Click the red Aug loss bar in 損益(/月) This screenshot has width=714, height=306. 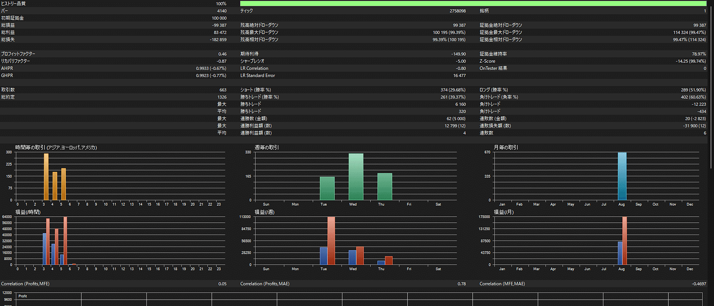click(625, 240)
